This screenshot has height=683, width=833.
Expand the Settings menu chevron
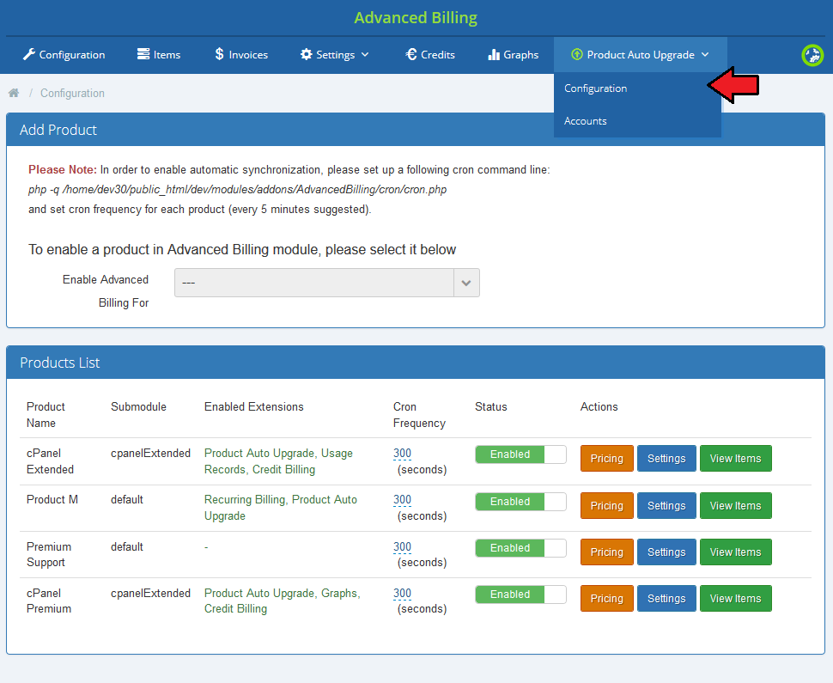pos(365,55)
